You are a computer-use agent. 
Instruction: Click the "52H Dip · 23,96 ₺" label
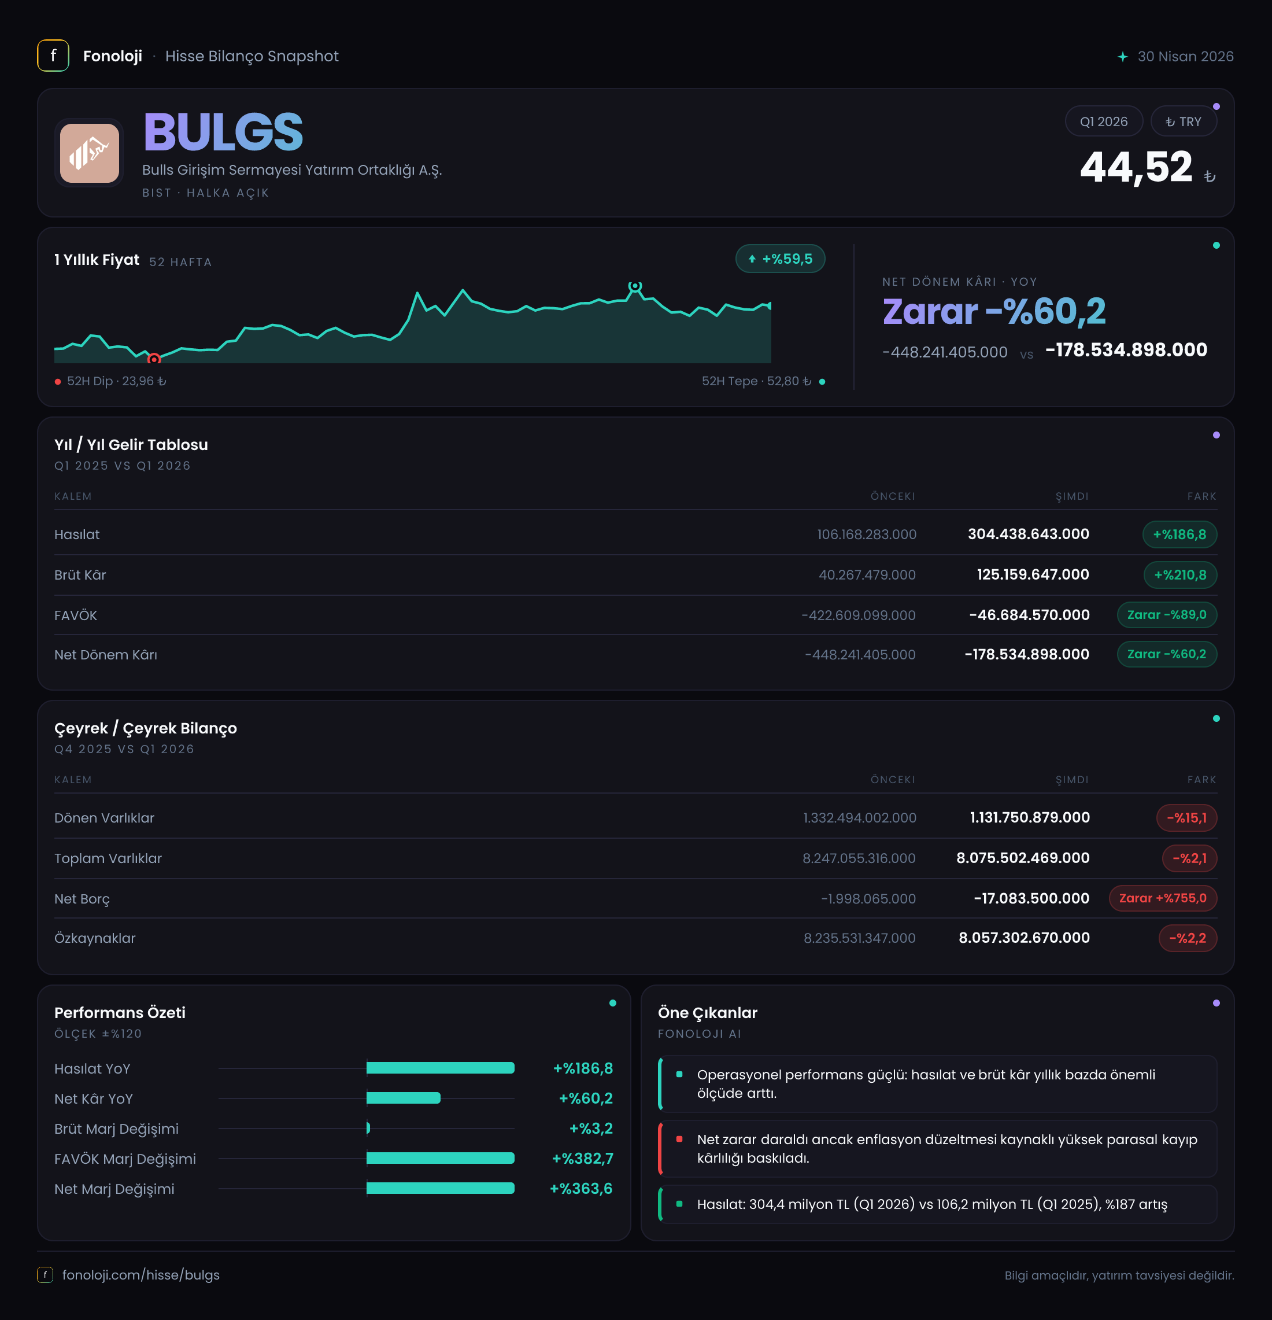point(116,381)
